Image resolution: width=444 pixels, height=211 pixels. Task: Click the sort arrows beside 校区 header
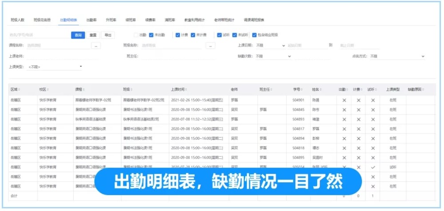[48, 89]
